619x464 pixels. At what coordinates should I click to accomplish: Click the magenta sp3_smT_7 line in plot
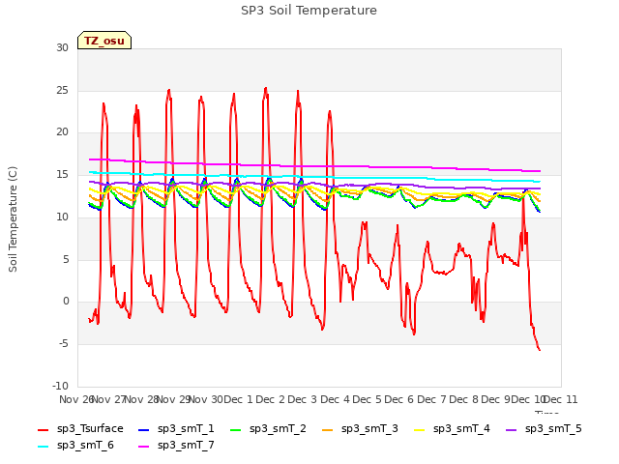(316, 166)
